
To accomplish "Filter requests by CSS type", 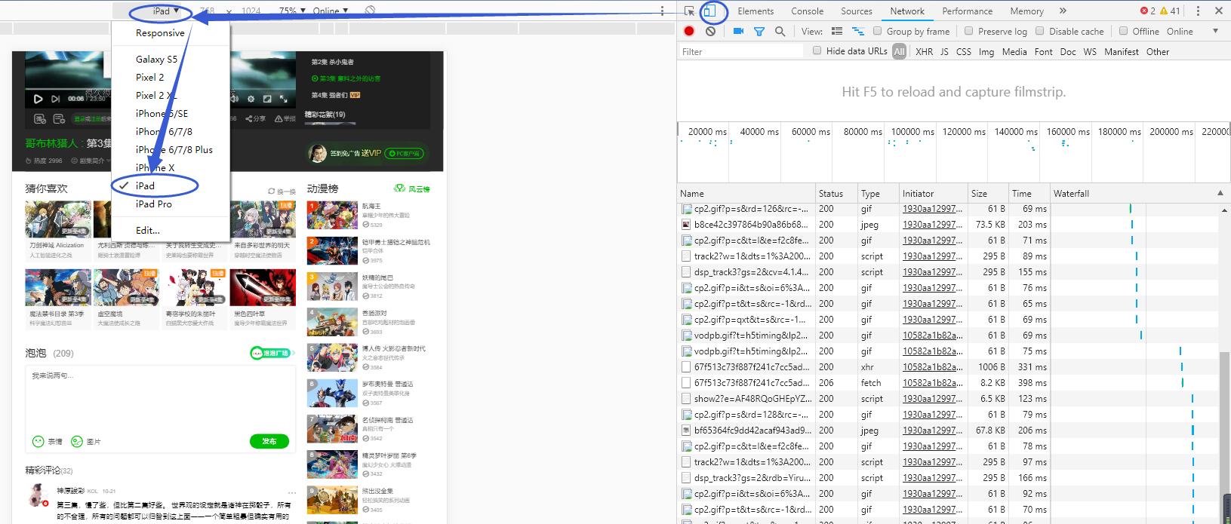I will (964, 52).
